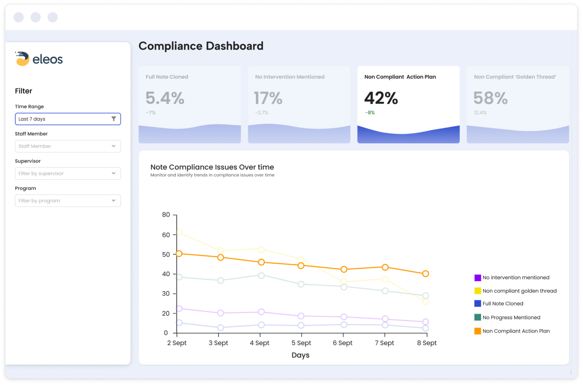The image size is (583, 385).
Task: Open the Filter by program dropdown
Action: point(68,201)
